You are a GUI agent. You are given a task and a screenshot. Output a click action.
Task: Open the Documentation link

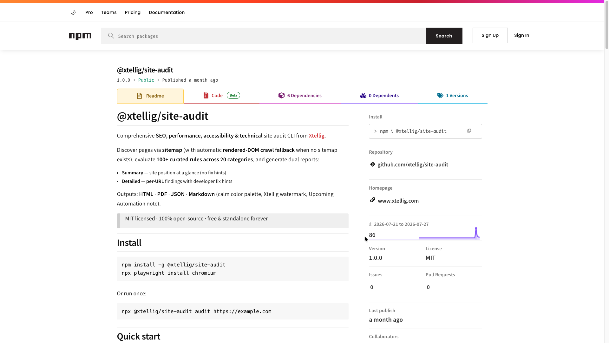(167, 12)
